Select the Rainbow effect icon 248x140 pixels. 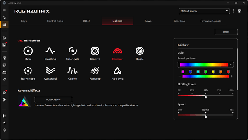pyautogui.click(x=117, y=51)
